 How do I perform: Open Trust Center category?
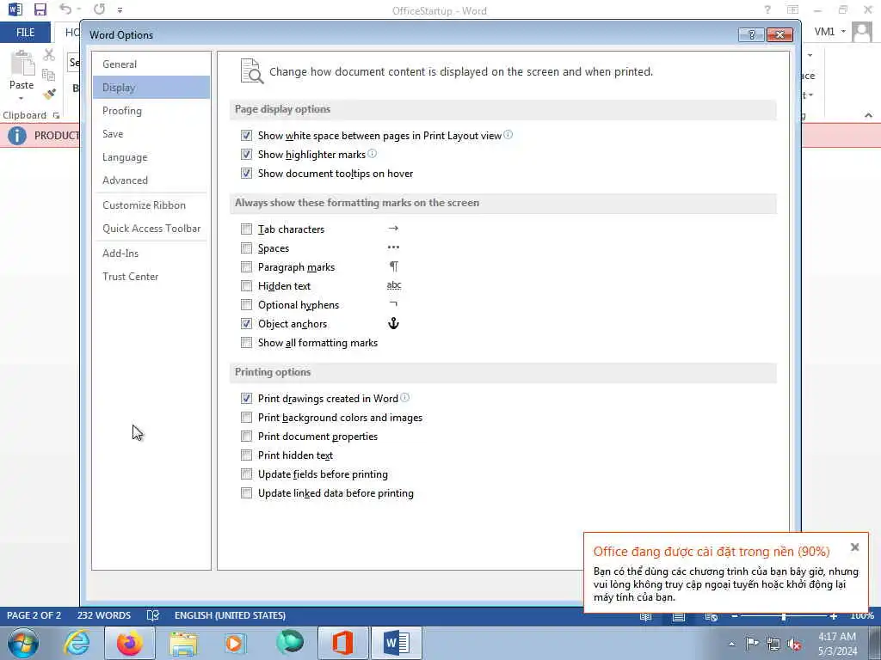click(151, 276)
